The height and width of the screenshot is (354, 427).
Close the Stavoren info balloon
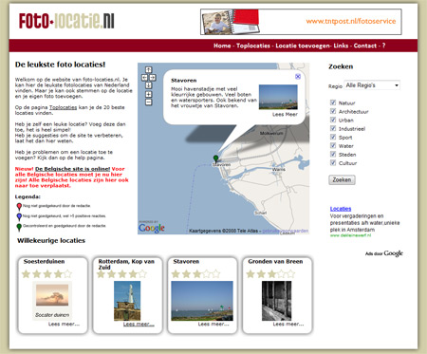(x=298, y=76)
